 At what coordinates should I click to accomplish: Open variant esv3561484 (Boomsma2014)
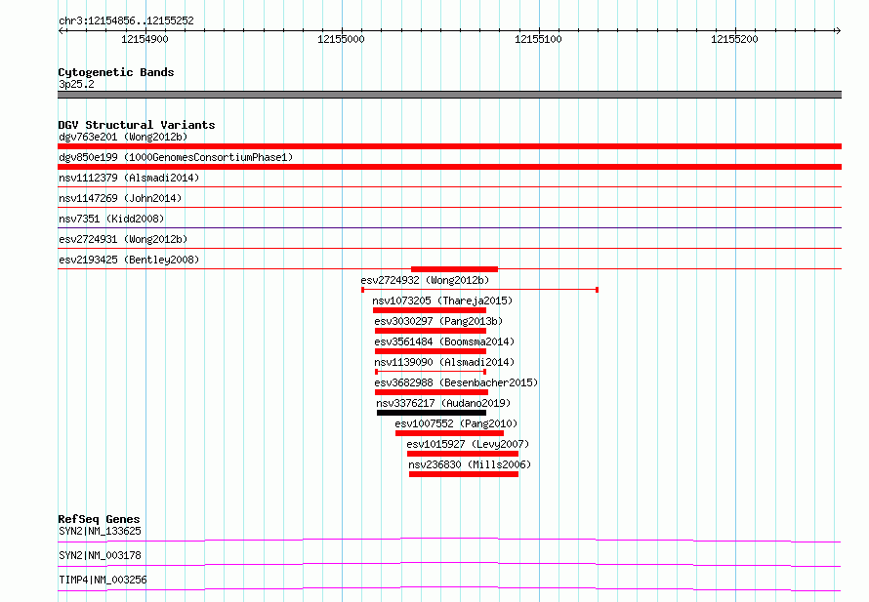point(444,341)
